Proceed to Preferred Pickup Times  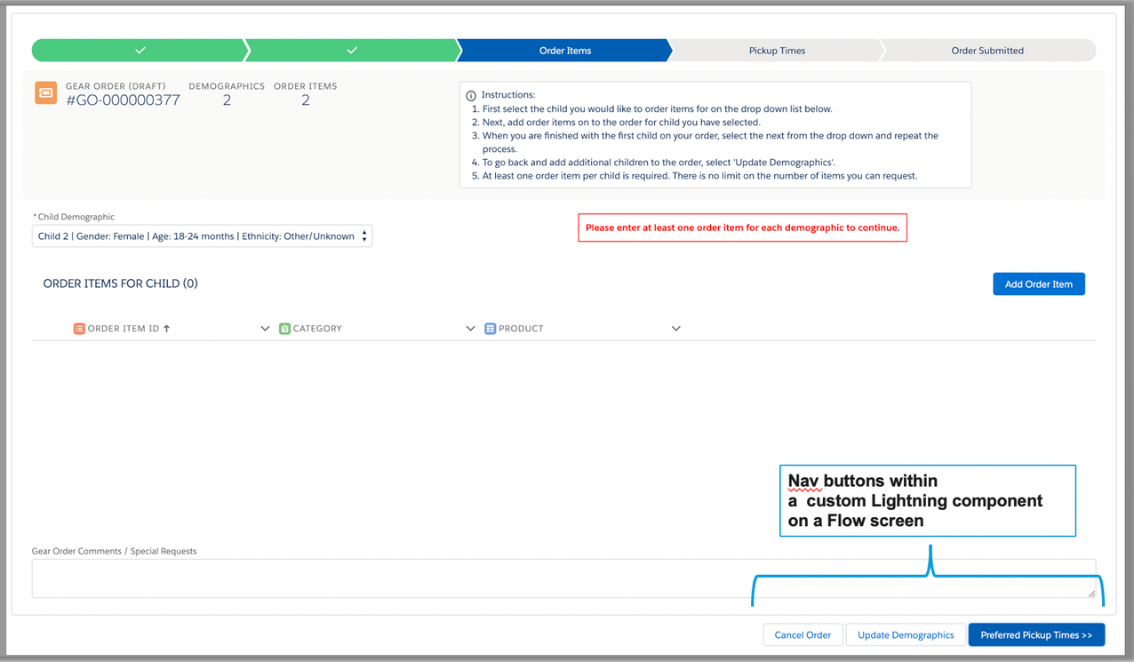(x=1036, y=634)
